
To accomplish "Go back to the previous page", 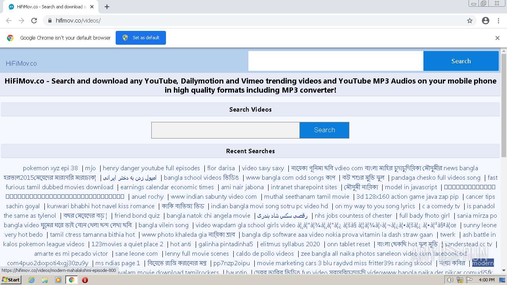I will pyautogui.click(x=9, y=21).
